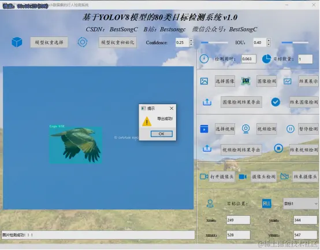The width and height of the screenshot is (320, 250).
Task: Click the 结果展示 button
Action: pyautogui.click(x=308, y=81)
